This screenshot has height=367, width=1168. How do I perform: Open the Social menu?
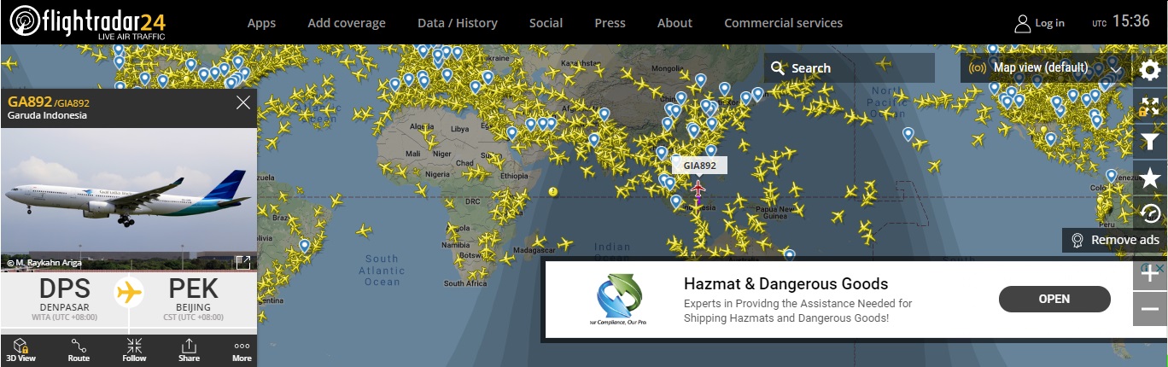(x=546, y=23)
